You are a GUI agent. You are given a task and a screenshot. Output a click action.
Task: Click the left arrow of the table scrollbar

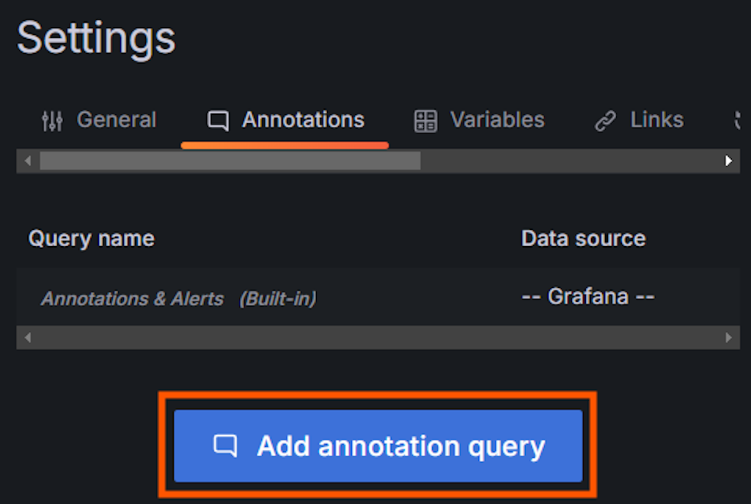pyautogui.click(x=28, y=338)
